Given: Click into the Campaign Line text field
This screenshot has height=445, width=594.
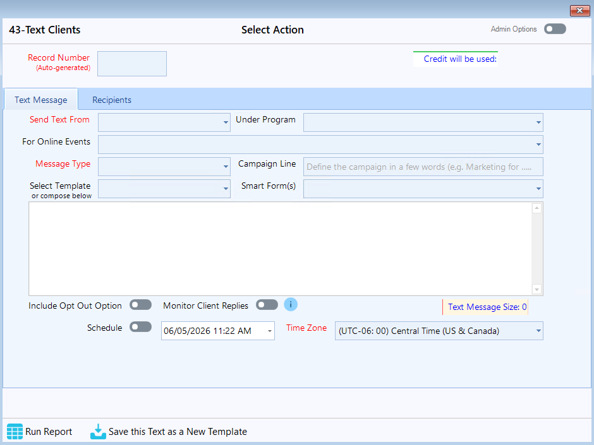Looking at the screenshot, I should (423, 167).
